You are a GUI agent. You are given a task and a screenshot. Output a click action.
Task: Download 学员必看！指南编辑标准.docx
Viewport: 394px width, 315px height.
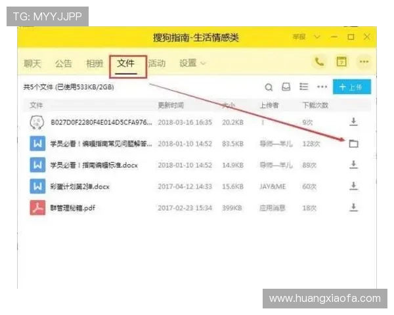point(353,165)
